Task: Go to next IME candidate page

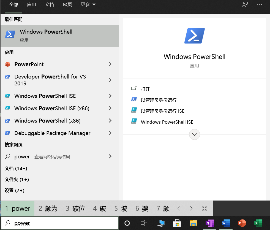Action: pos(191,209)
